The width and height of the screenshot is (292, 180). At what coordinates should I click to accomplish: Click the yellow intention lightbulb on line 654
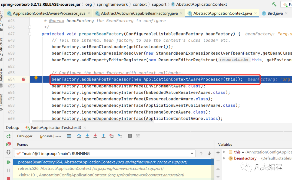click(x=36, y=78)
